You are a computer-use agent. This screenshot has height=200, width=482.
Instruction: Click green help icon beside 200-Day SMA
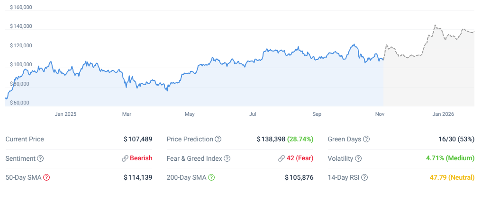coord(211,177)
